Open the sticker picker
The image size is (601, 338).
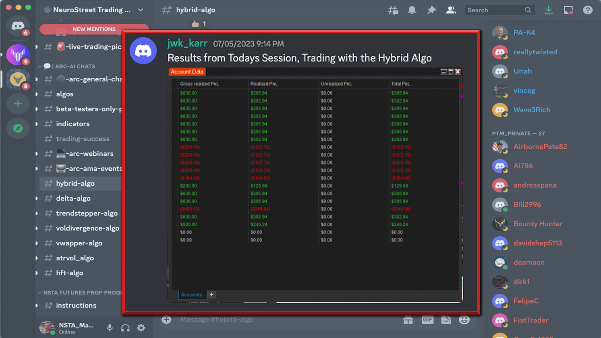(446, 320)
